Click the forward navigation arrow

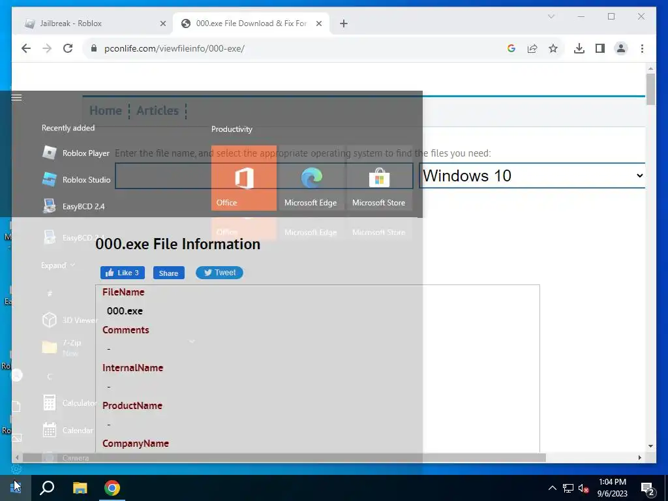(x=47, y=48)
